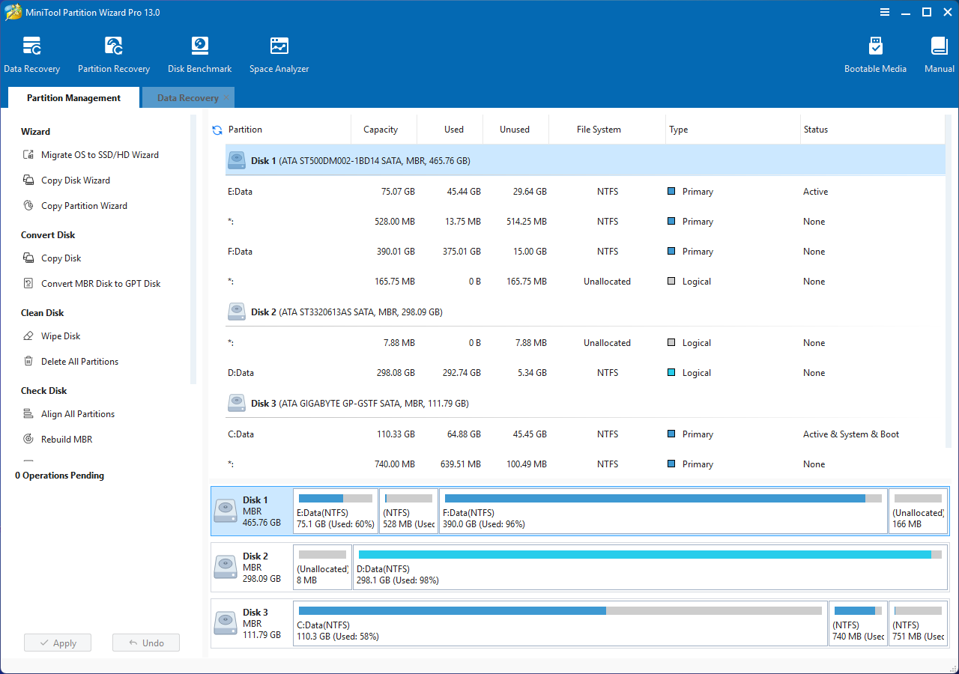Image resolution: width=959 pixels, height=674 pixels.
Task: Click the Apply button
Action: pos(58,643)
